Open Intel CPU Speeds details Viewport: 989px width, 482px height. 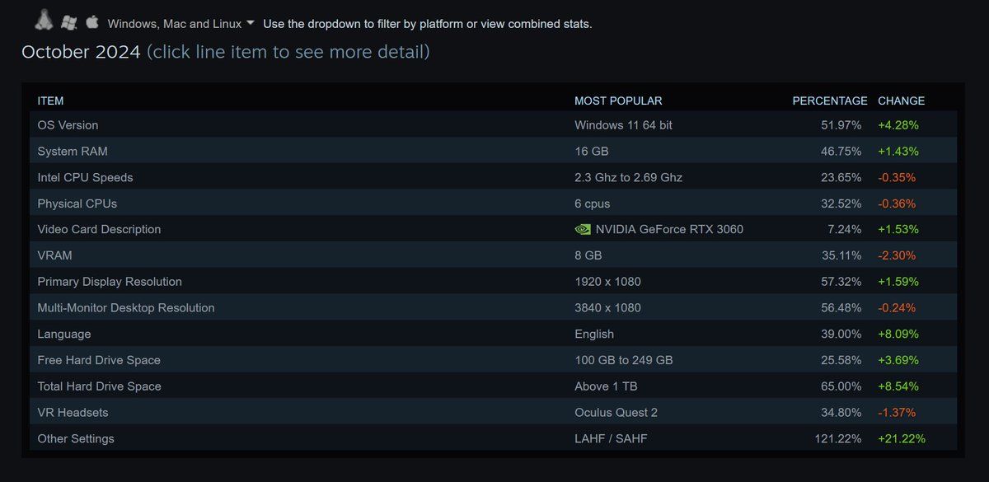point(493,177)
